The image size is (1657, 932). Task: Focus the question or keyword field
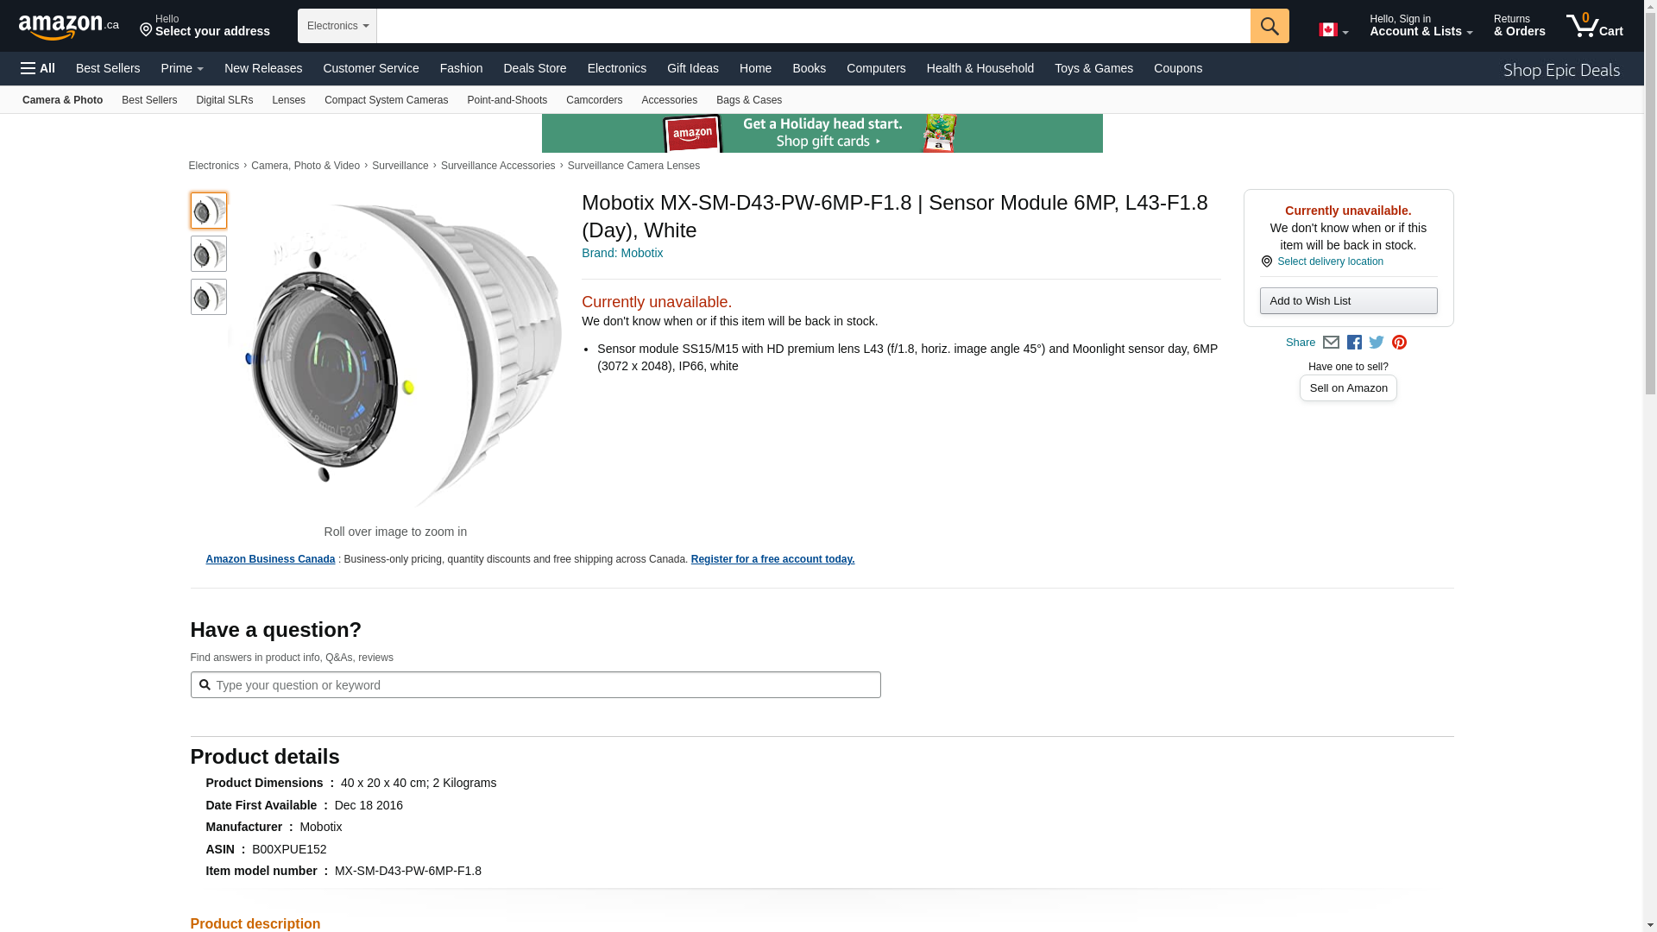pyautogui.click(x=544, y=685)
